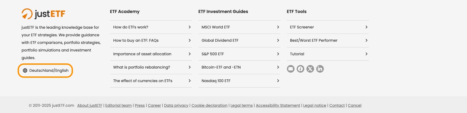
Task: Click the Cancel footer link
Action: (354, 105)
